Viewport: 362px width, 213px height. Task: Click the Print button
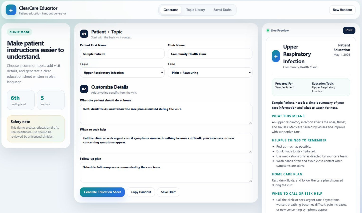click(349, 30)
